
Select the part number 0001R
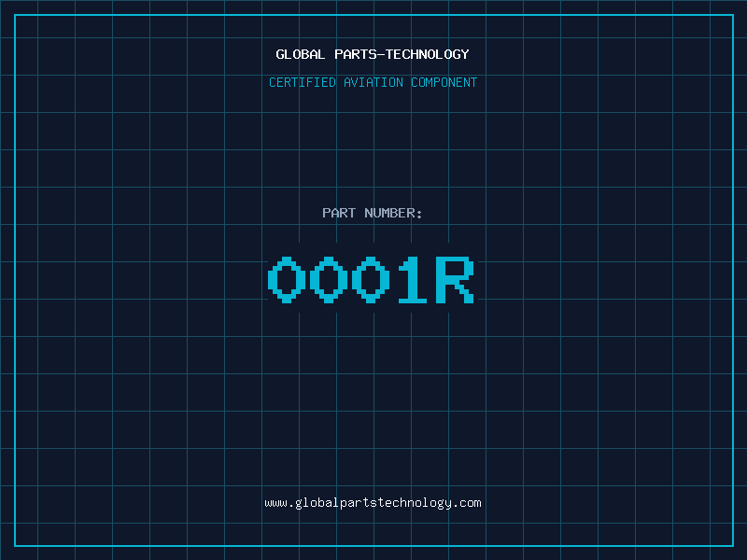(371, 279)
